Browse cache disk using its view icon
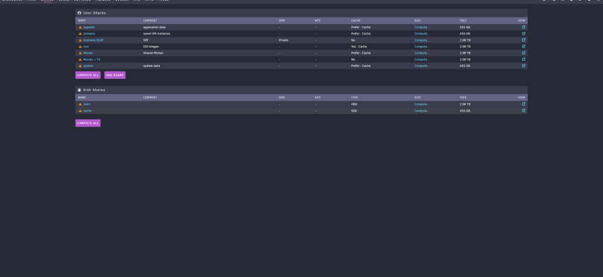This screenshot has width=603, height=277. pos(523,110)
